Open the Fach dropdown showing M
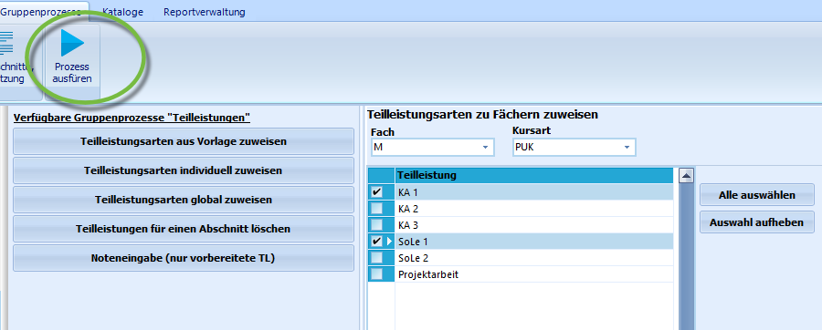The width and height of the screenshot is (822, 330). [433, 148]
